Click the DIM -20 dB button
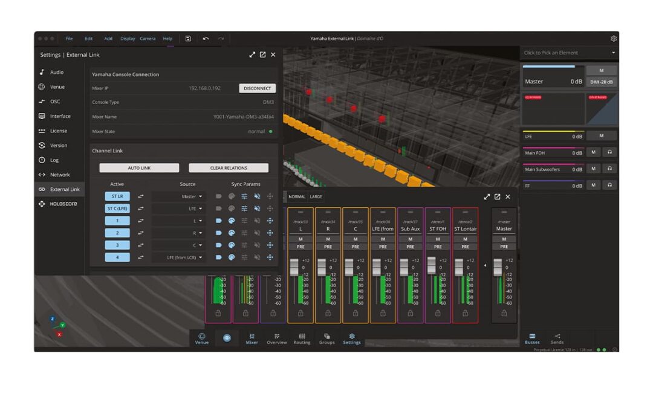Viewport: 653px width, 408px height. (x=602, y=82)
